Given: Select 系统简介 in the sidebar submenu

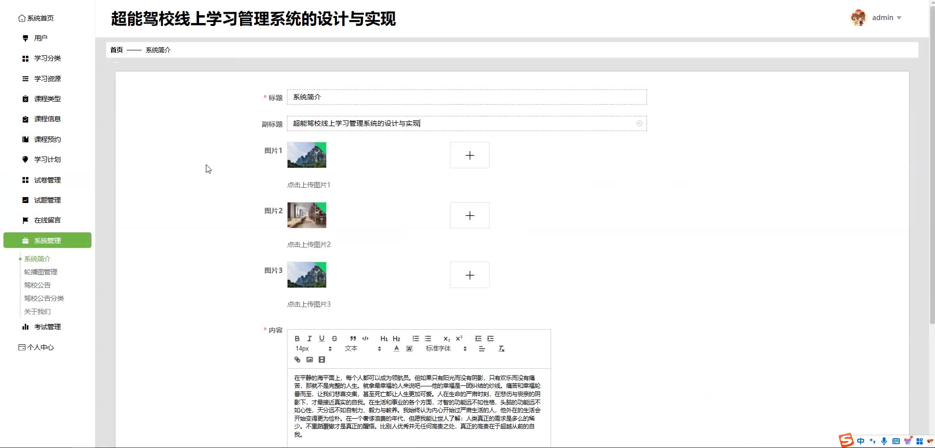Looking at the screenshot, I should click(37, 259).
